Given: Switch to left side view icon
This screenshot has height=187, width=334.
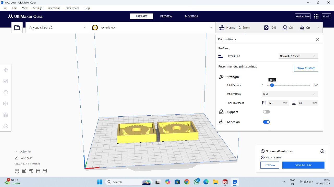Looking at the screenshot, I should click(38, 171).
